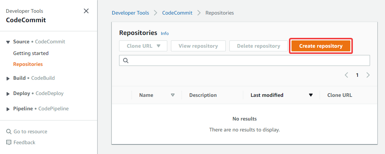The width and height of the screenshot is (385, 154).
Task: Click the Delete repository button
Action: pos(259,46)
